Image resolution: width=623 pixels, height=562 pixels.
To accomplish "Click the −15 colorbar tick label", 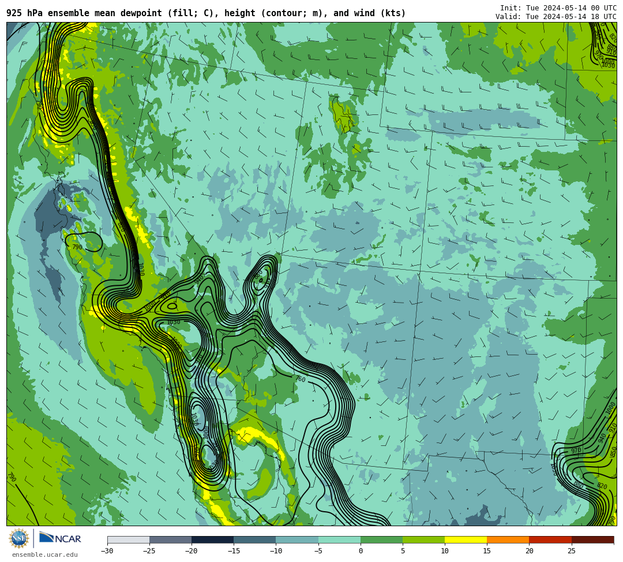I will pyautogui.click(x=233, y=551).
